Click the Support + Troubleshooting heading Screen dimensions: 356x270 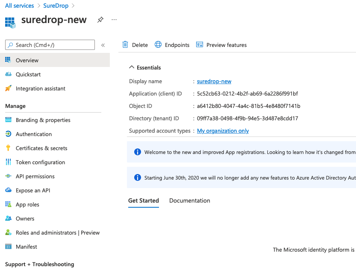click(39, 264)
